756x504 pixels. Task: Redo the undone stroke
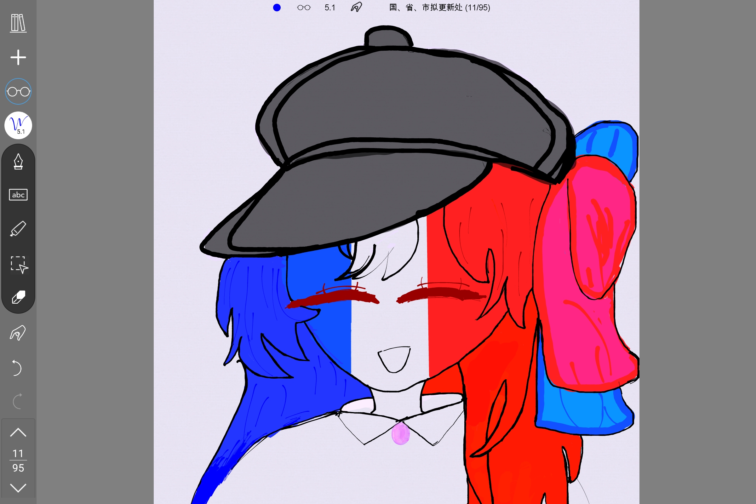pos(17,401)
